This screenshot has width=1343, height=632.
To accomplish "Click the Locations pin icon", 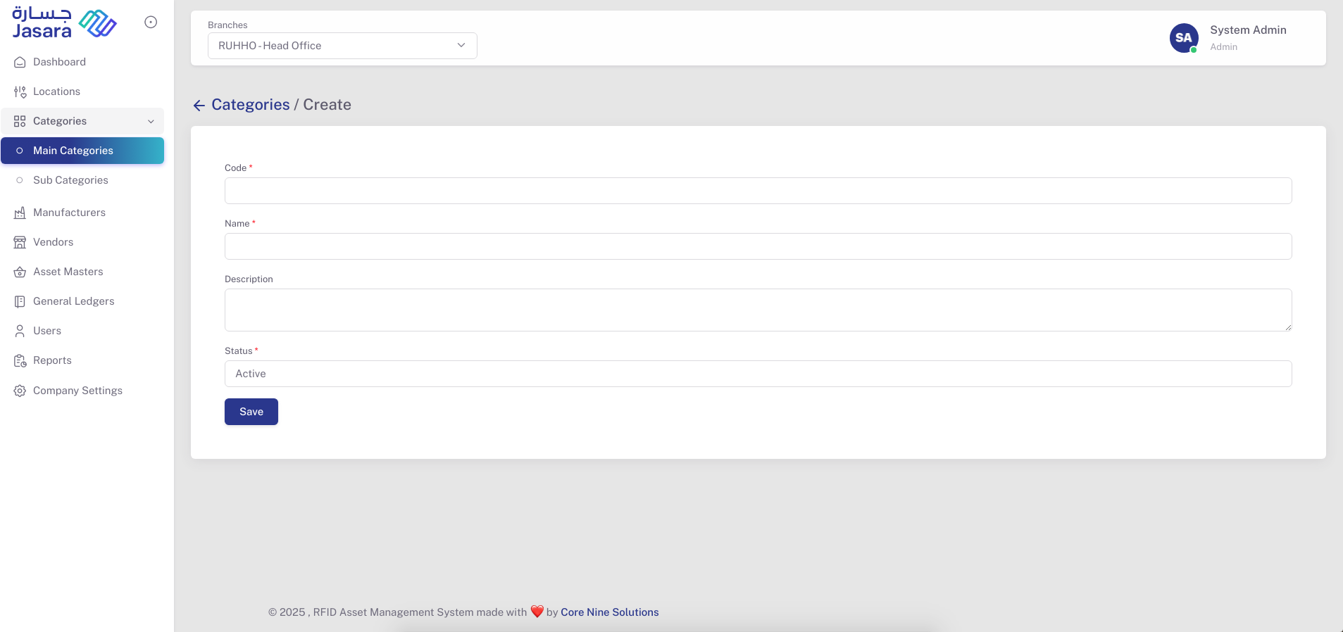I will pyautogui.click(x=20, y=91).
